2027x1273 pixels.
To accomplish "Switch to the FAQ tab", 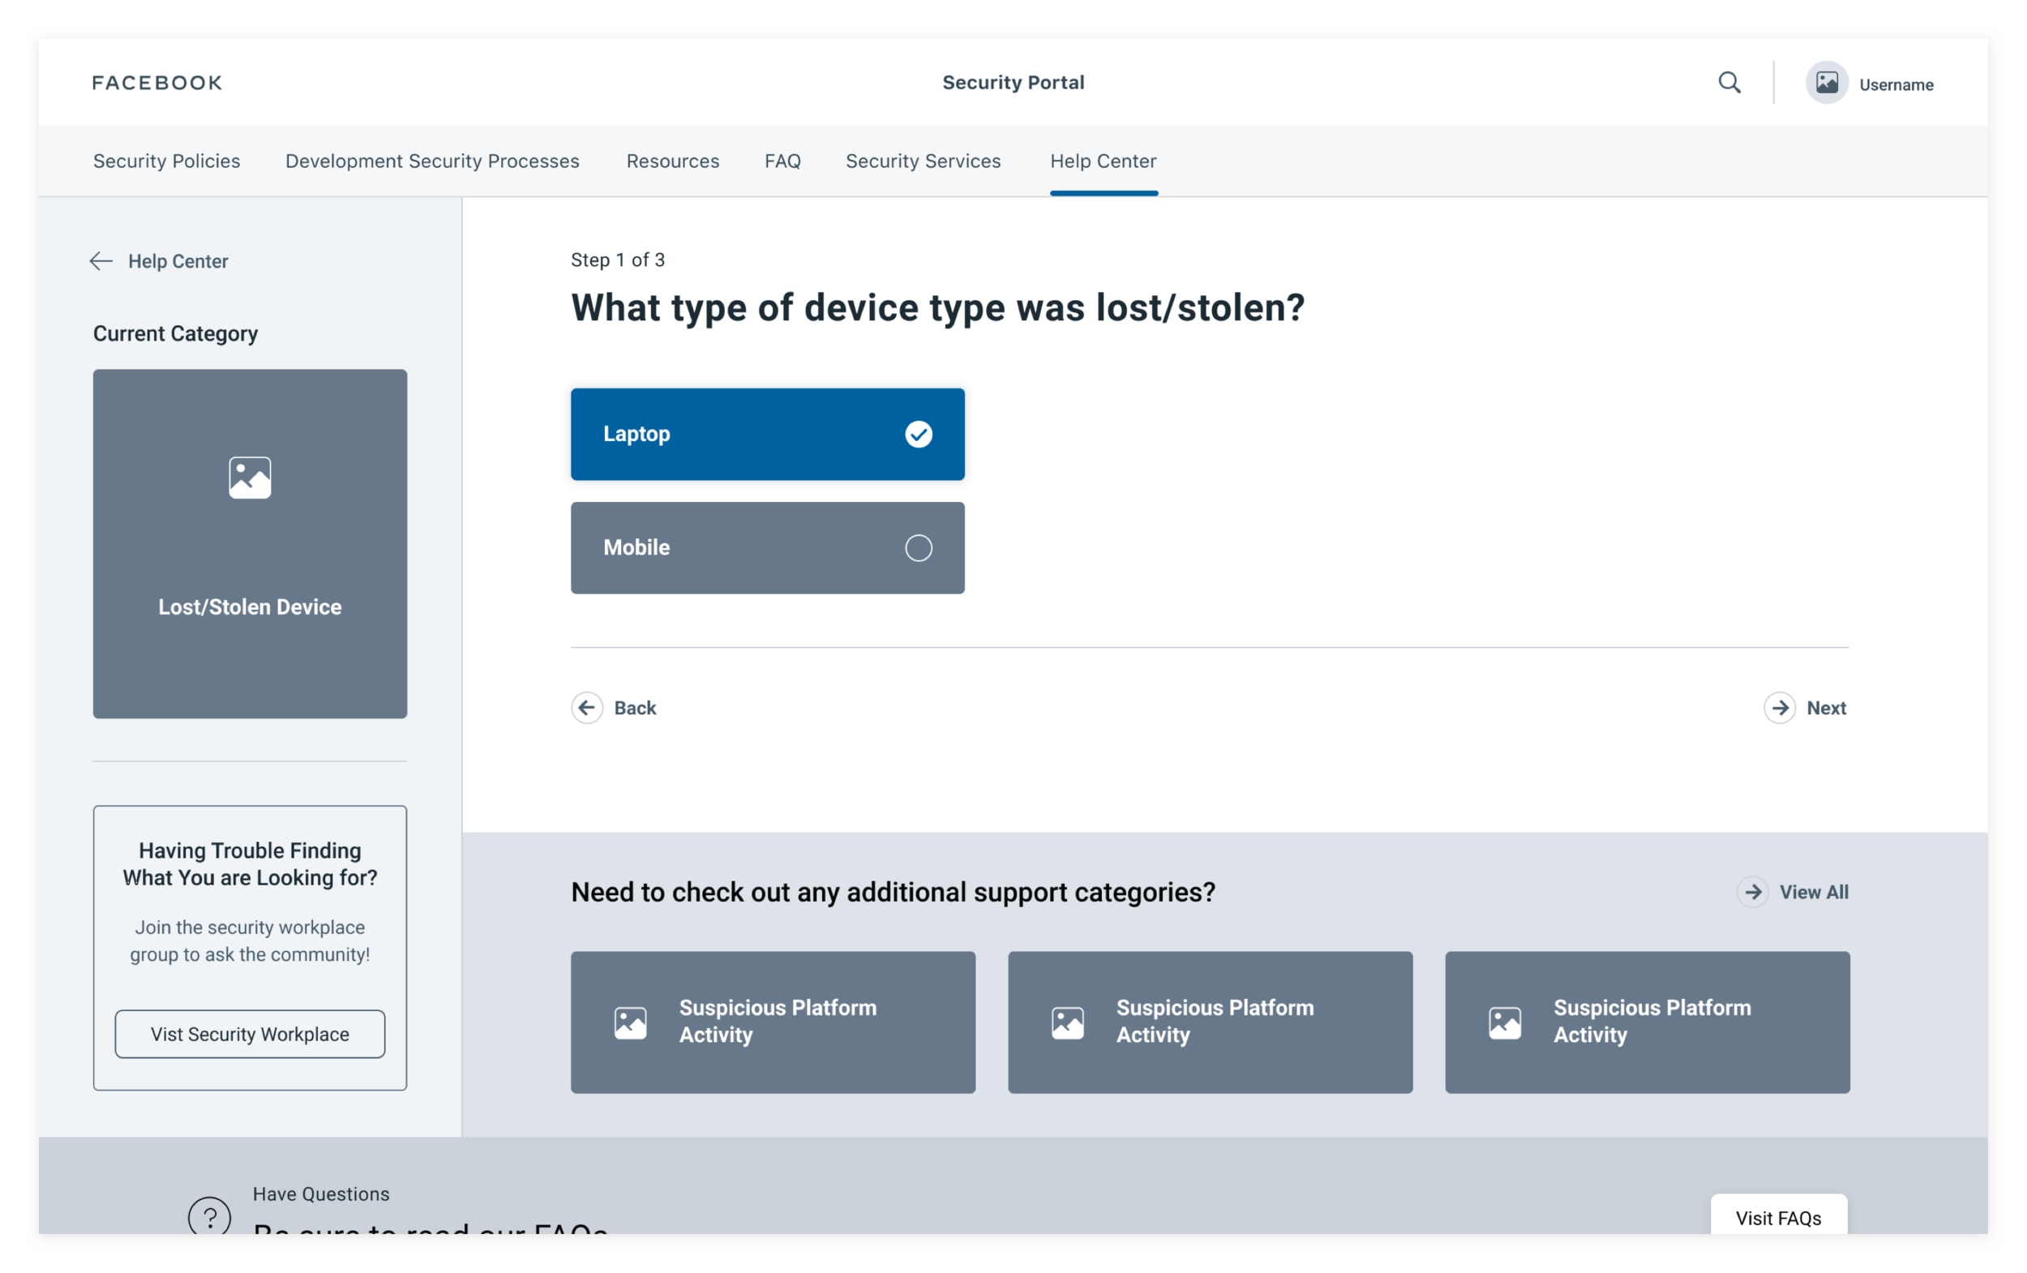I will [782, 161].
